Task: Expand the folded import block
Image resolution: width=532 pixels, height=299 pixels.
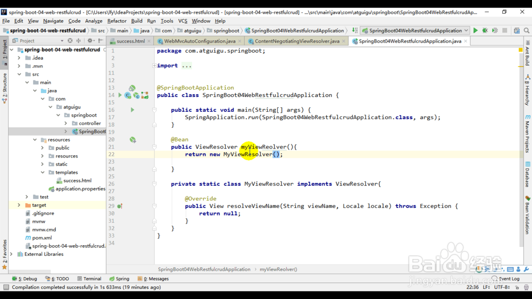Action: (x=154, y=65)
